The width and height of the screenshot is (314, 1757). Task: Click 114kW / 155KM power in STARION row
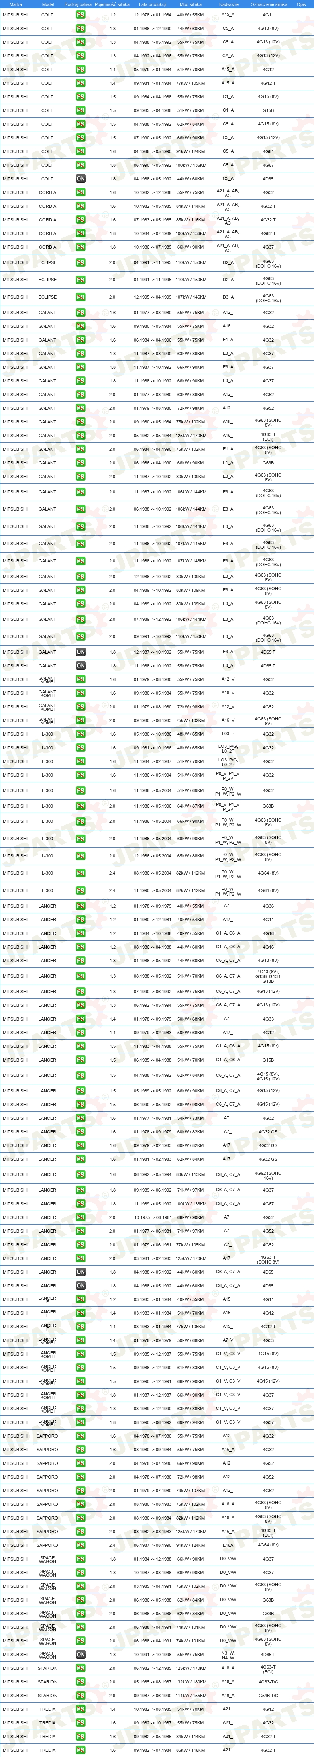[x=191, y=1695]
